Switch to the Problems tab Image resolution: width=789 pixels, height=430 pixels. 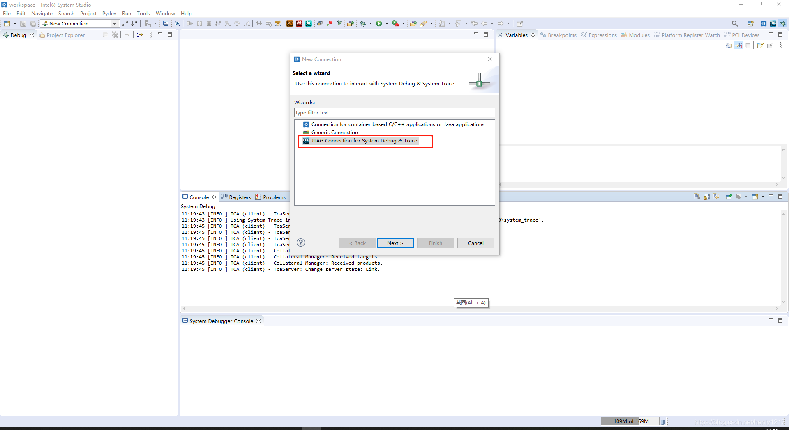(270, 197)
